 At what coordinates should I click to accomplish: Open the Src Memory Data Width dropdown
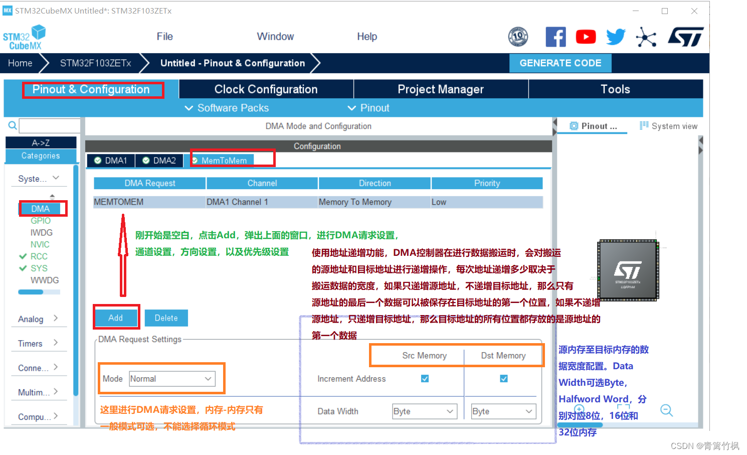click(x=425, y=411)
